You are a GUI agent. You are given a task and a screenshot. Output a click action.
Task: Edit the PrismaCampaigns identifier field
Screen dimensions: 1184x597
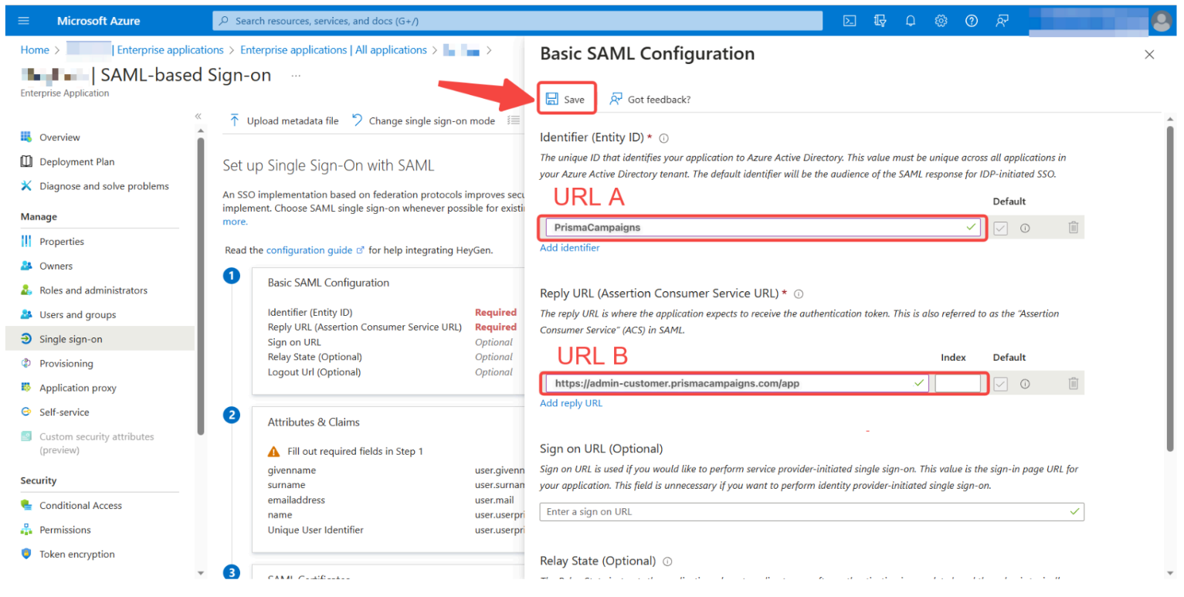coord(763,227)
